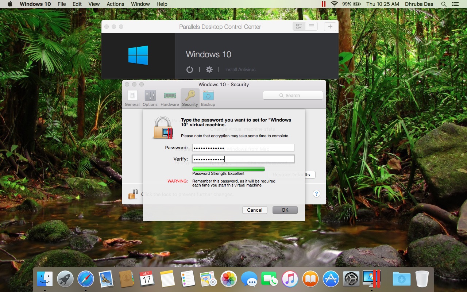The height and width of the screenshot is (292, 467).
Task: Click the Parallels menu bar icon
Action: point(323,4)
